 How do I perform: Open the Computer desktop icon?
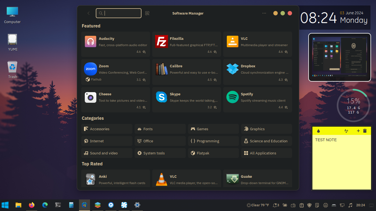click(12, 15)
